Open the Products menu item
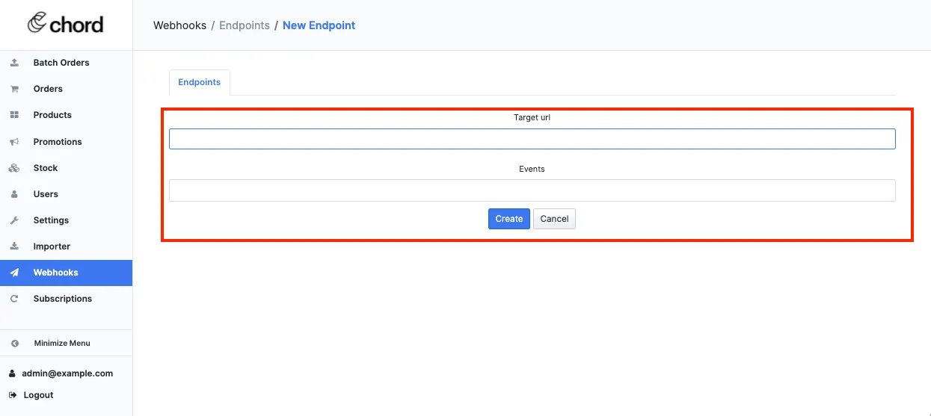This screenshot has width=931, height=416. tap(66, 115)
